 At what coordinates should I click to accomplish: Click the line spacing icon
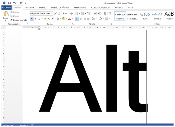93,19
